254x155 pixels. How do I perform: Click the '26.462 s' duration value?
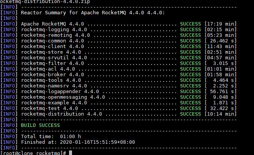(x=222, y=41)
